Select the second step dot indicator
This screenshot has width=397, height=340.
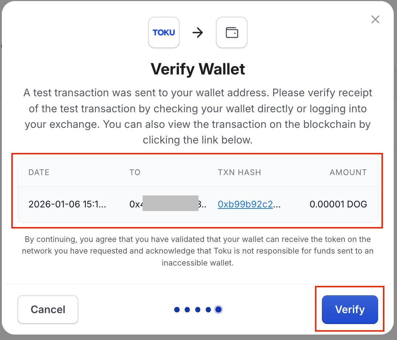pos(187,309)
